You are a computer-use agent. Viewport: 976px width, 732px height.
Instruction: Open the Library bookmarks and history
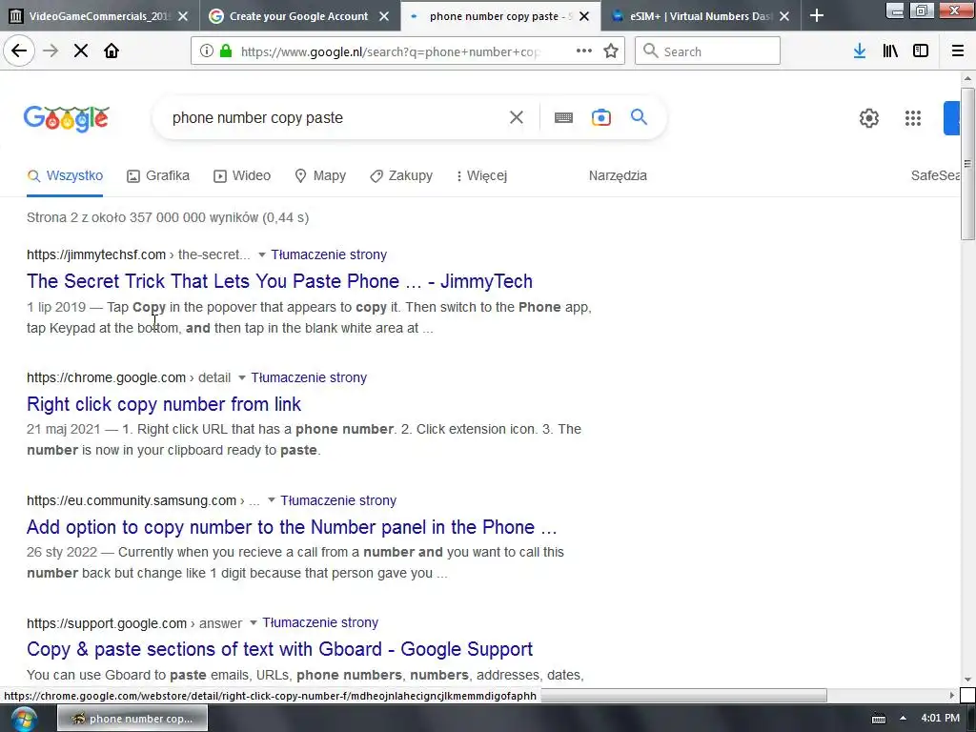pyautogui.click(x=890, y=51)
